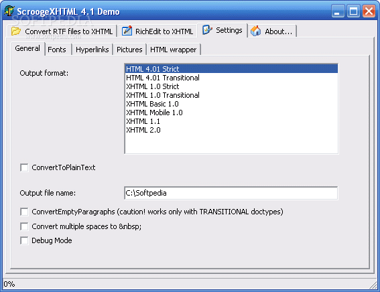Select the Settings tab label
This screenshot has height=292, width=380.
[x=229, y=30]
